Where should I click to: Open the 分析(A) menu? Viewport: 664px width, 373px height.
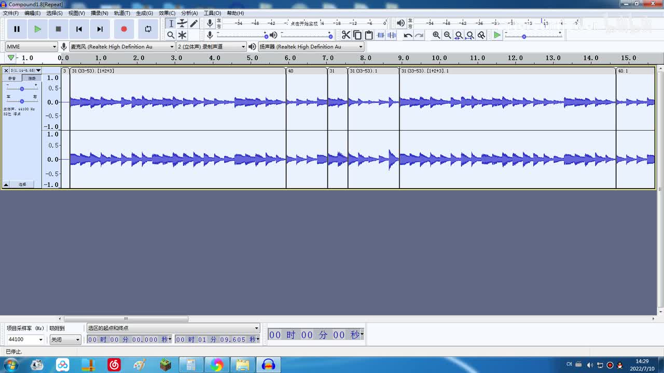(x=189, y=13)
